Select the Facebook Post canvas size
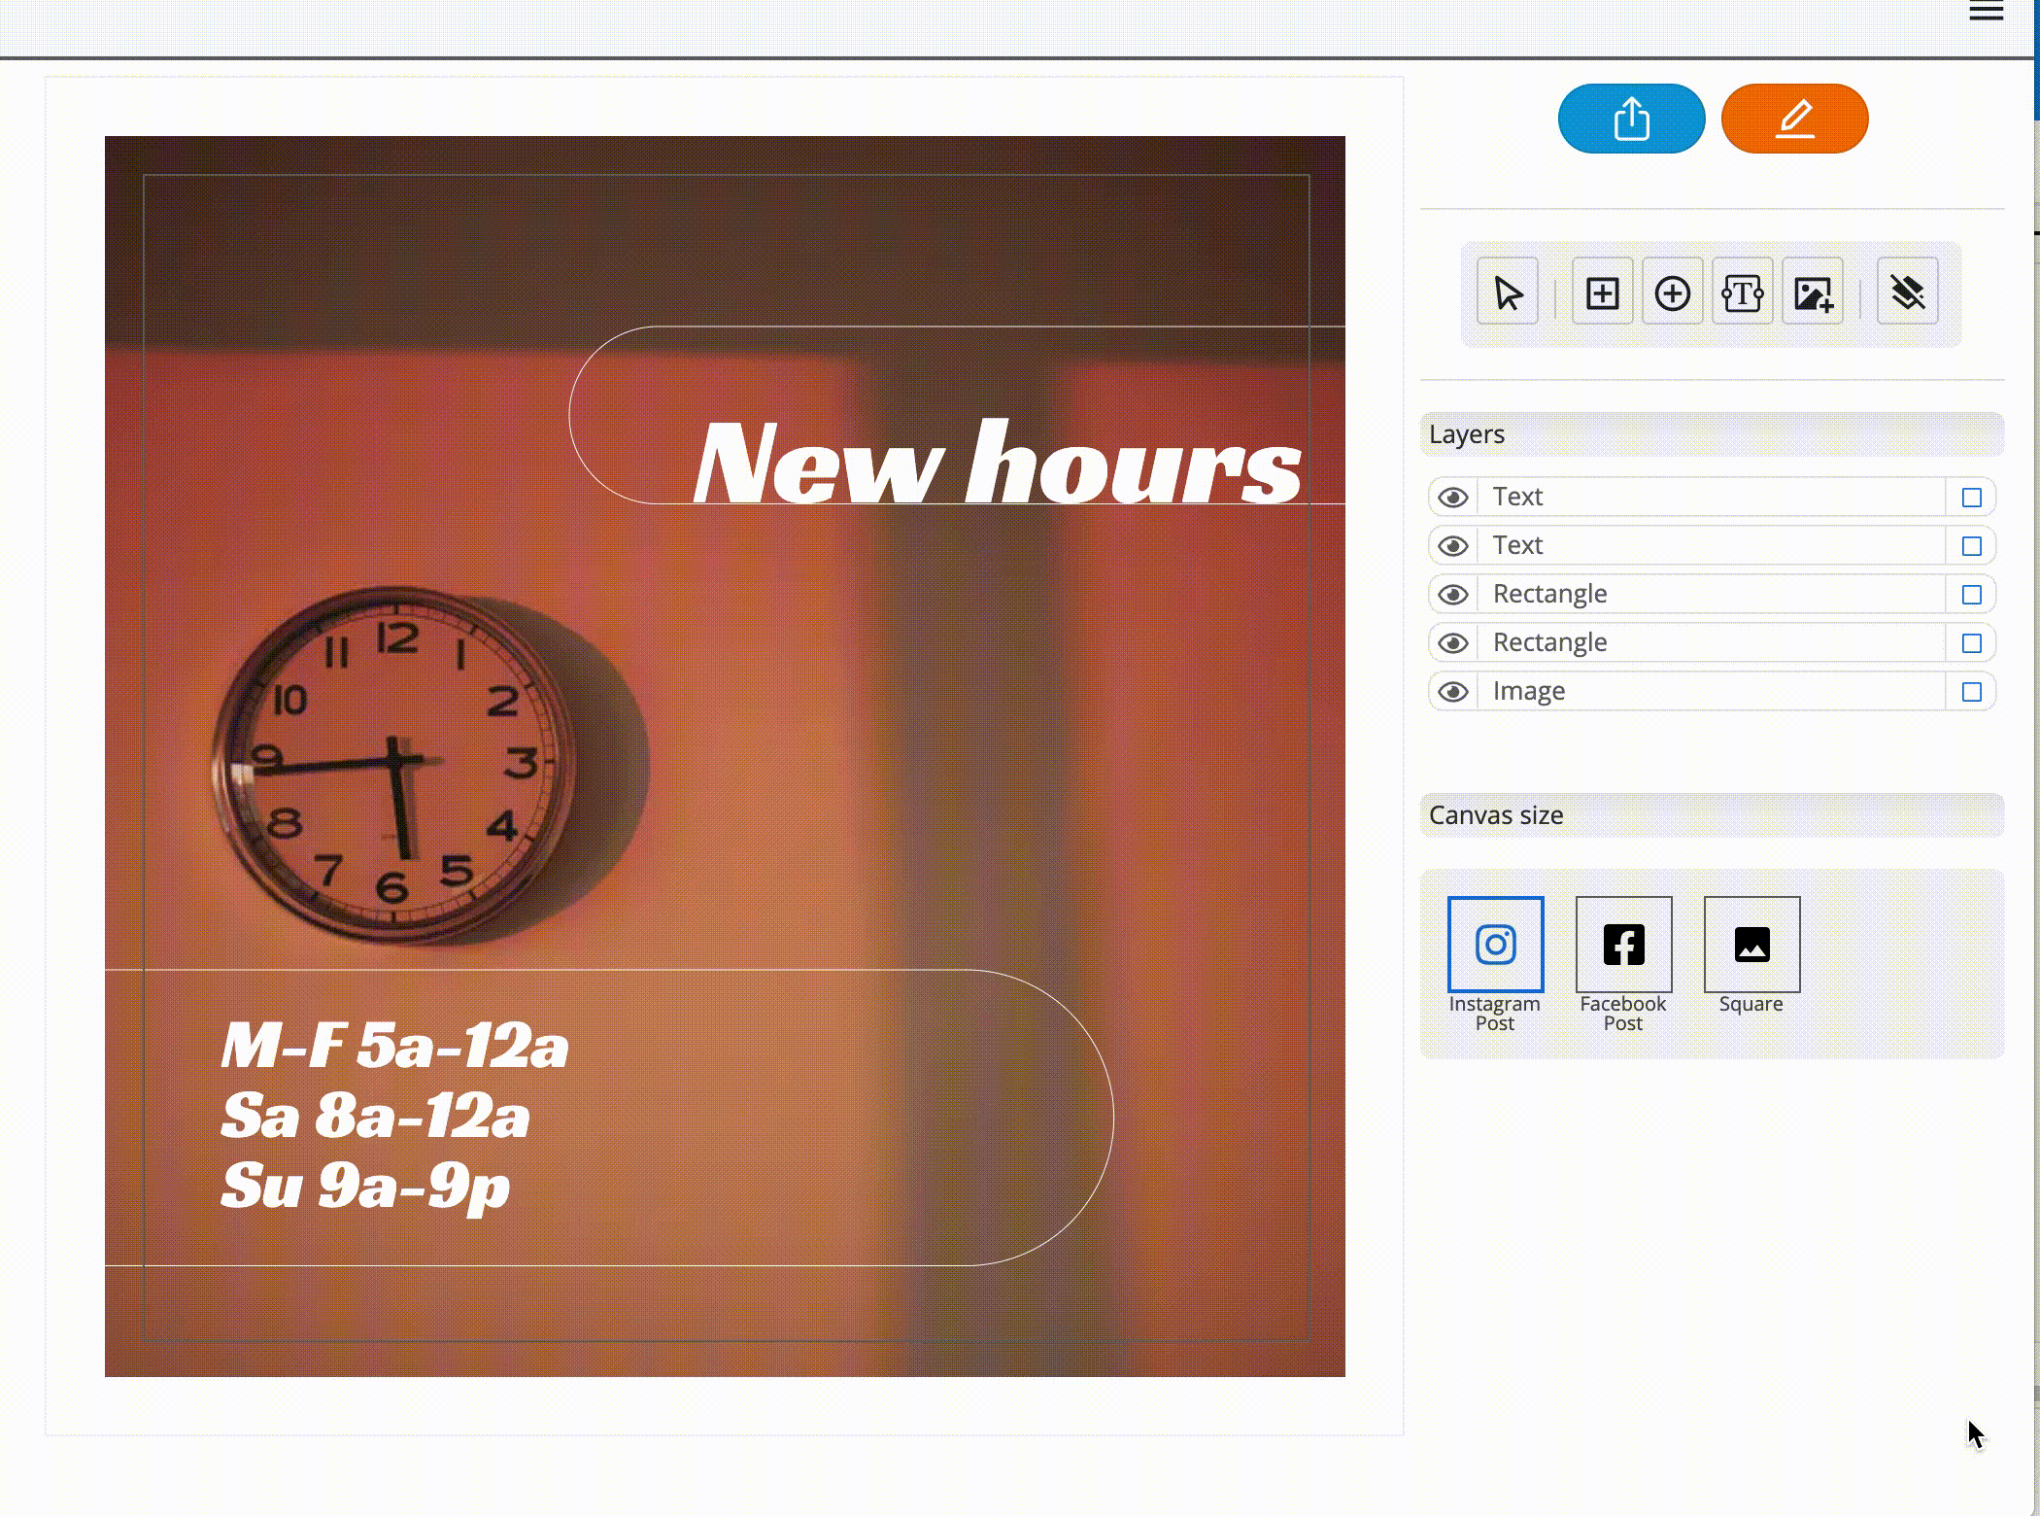 pos(1623,945)
